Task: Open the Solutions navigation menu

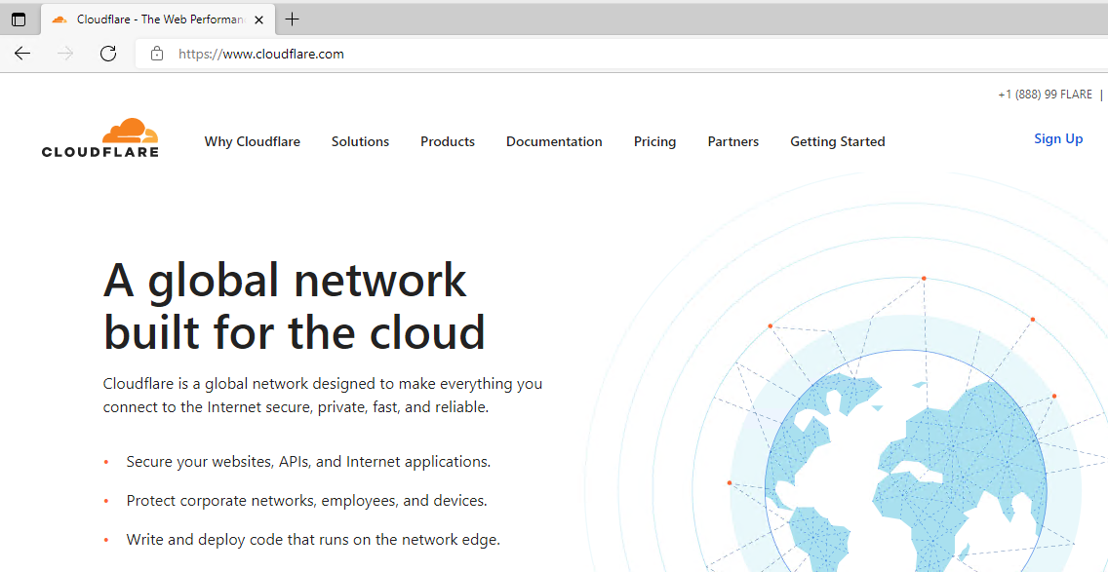Action: (360, 141)
